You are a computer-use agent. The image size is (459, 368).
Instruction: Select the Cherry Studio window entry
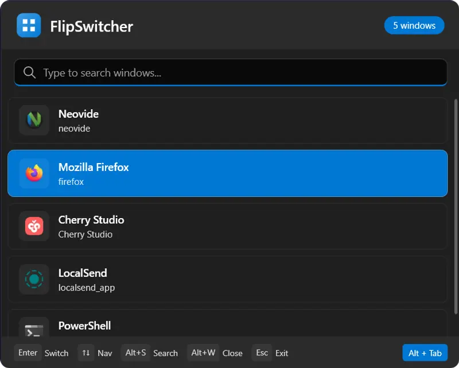click(x=229, y=226)
